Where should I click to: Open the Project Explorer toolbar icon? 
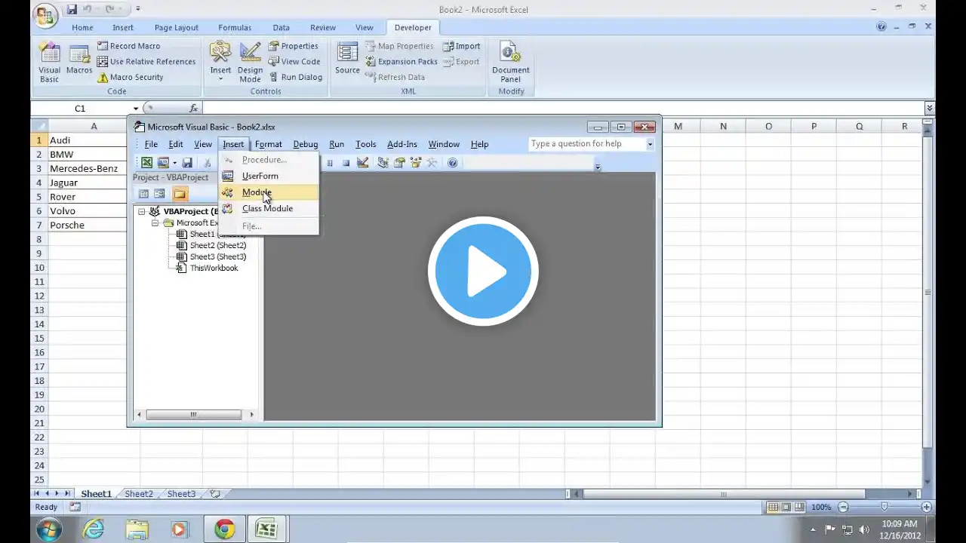pos(383,163)
